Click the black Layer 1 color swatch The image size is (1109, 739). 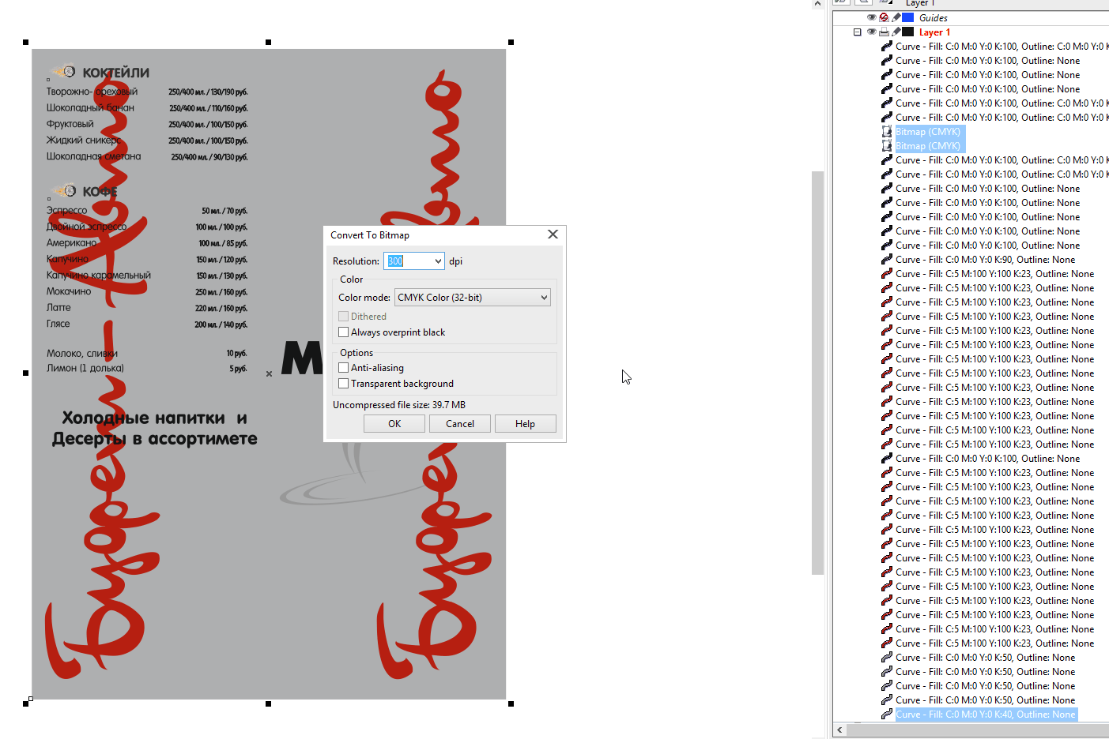coord(908,32)
